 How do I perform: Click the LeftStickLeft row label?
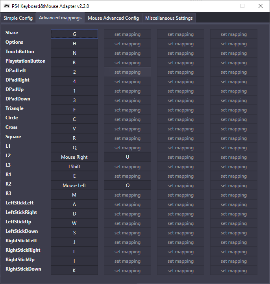point(20,203)
